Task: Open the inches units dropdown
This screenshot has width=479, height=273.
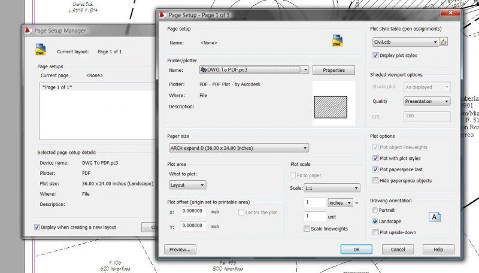Action: 340,203
